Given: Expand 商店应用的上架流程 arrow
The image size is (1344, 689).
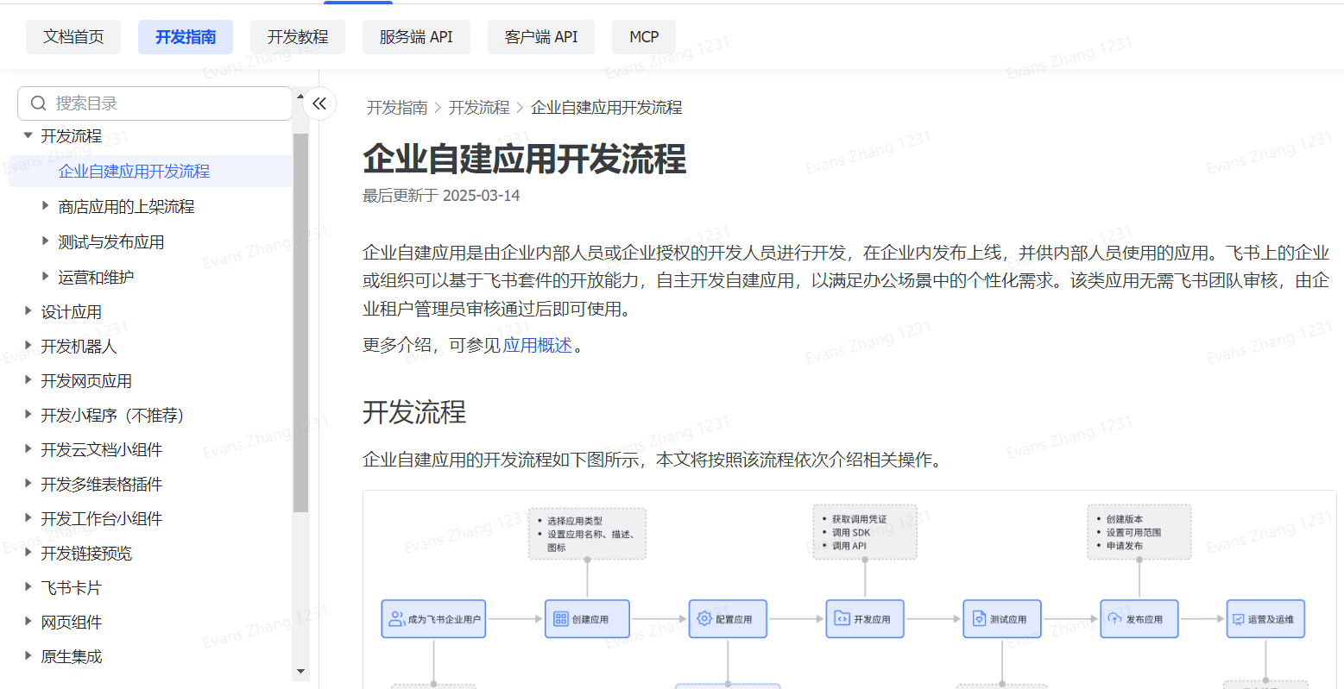Looking at the screenshot, I should 45,206.
